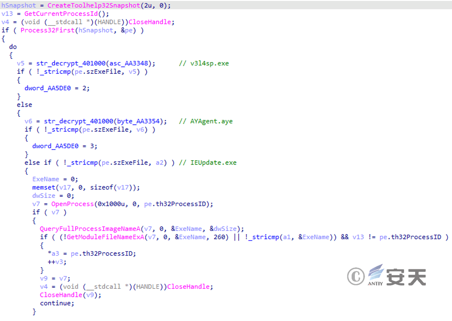Select variable v5 in the str_decrypt assignment
The image size is (452, 321).
pyautogui.click(x=21, y=64)
